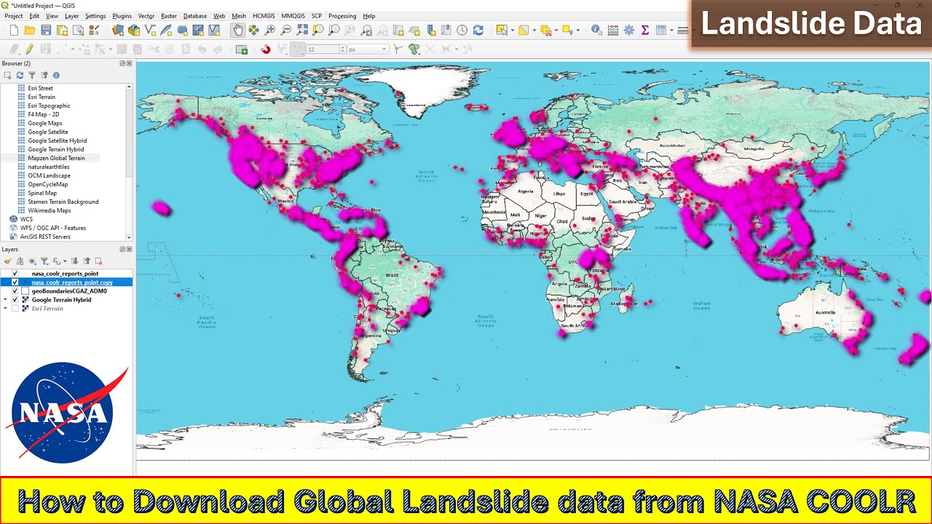Select the Pan Map hand tool
932x524 pixels.
pos(237,30)
